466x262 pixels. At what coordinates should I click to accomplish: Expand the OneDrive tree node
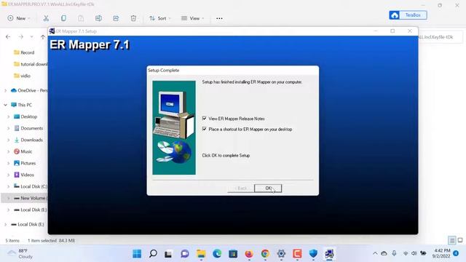coord(5,90)
